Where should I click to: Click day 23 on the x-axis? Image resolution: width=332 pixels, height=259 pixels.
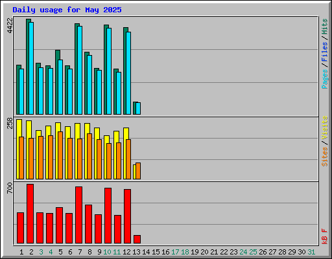coord(233,252)
